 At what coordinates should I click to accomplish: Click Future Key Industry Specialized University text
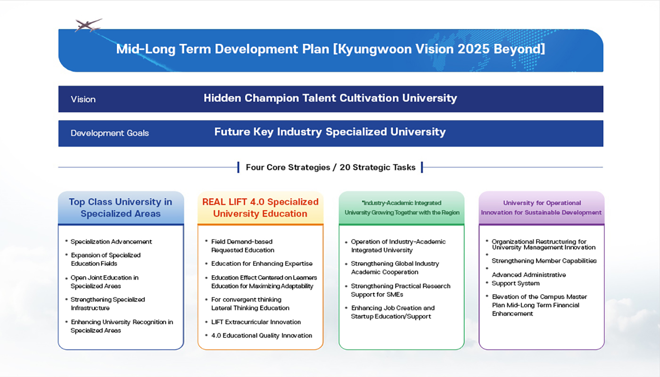[330, 132]
